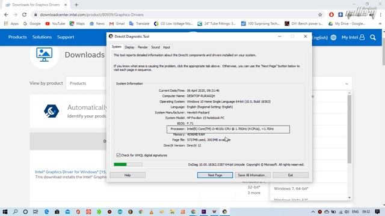Open a new Chrome tab
Viewport: 385px width, 216px height.
76,5
